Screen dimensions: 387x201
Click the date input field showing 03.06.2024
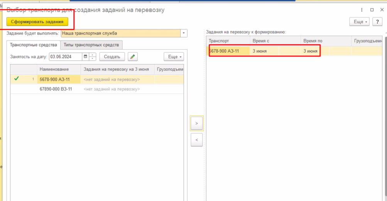(x=65, y=57)
